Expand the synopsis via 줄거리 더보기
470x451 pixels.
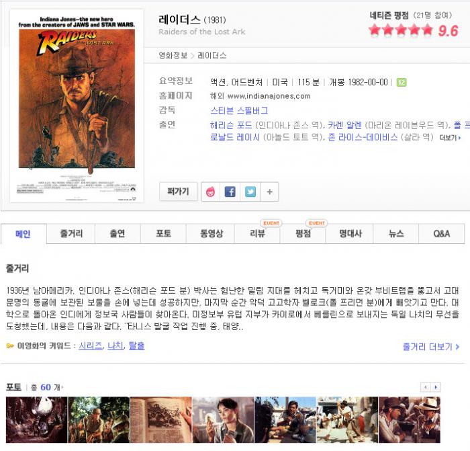[431, 347]
